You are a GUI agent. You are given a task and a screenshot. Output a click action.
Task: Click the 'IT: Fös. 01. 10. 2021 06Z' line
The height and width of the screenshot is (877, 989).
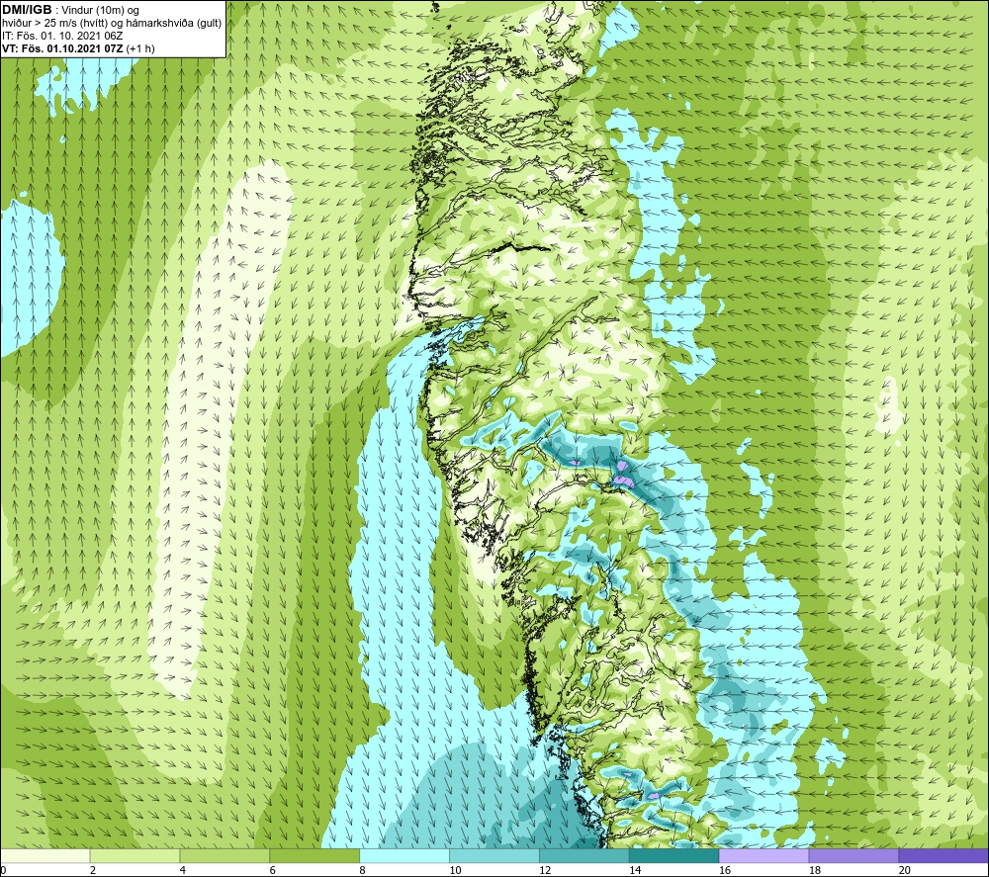point(62,36)
